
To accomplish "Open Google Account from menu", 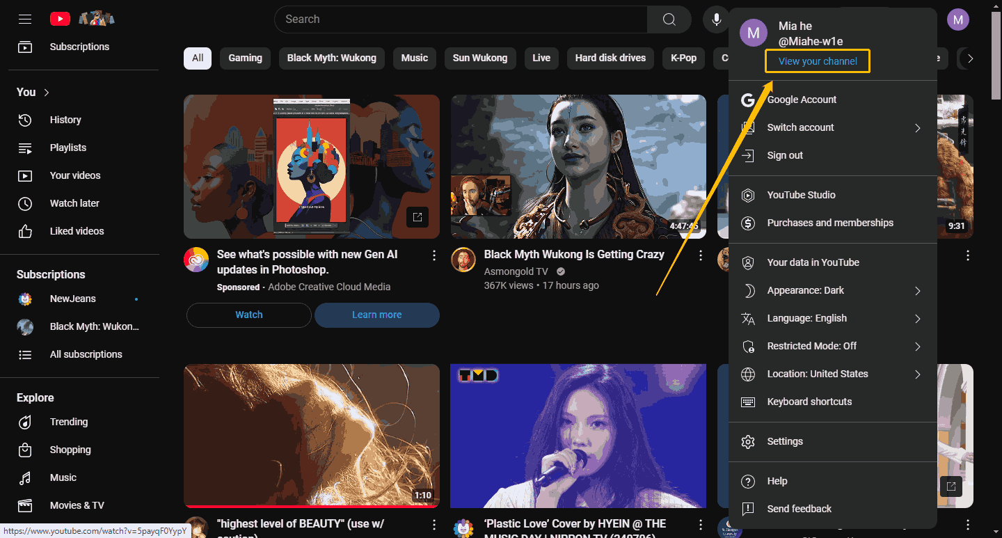I will point(833,100).
